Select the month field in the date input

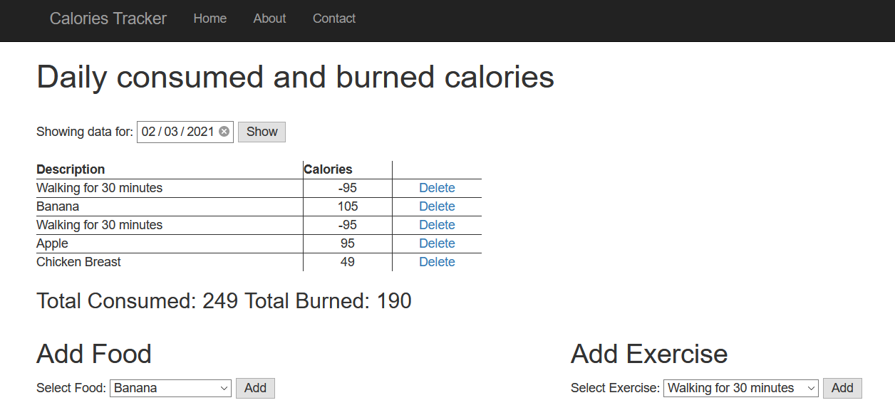tap(148, 132)
